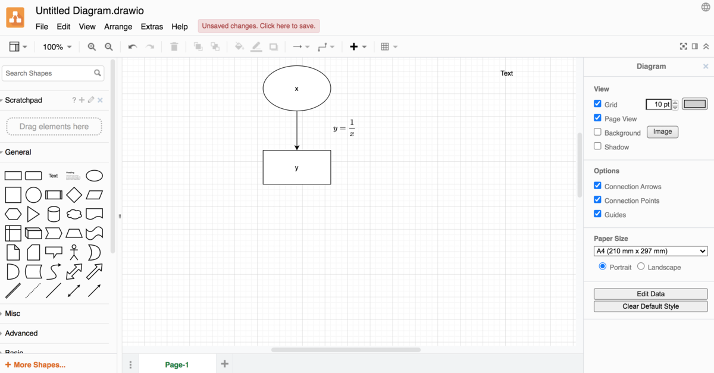The width and height of the screenshot is (714, 373).
Task: Click the grid color swatch
Action: [694, 104]
